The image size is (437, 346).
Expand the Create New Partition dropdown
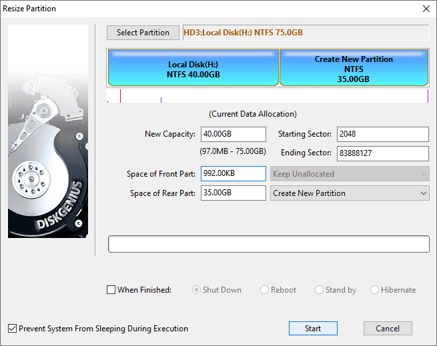click(349, 193)
